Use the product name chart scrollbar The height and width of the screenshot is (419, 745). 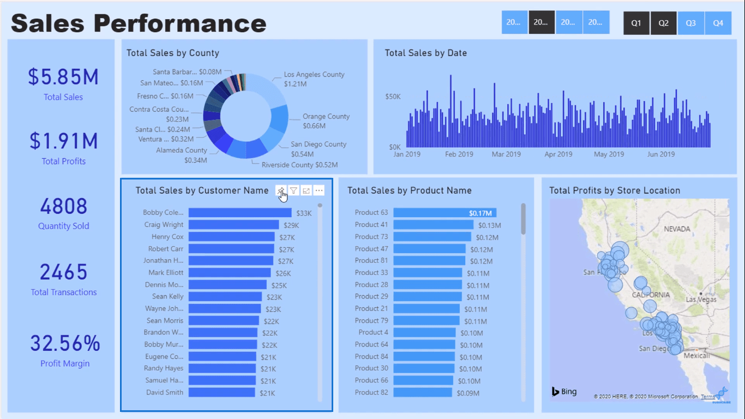524,219
